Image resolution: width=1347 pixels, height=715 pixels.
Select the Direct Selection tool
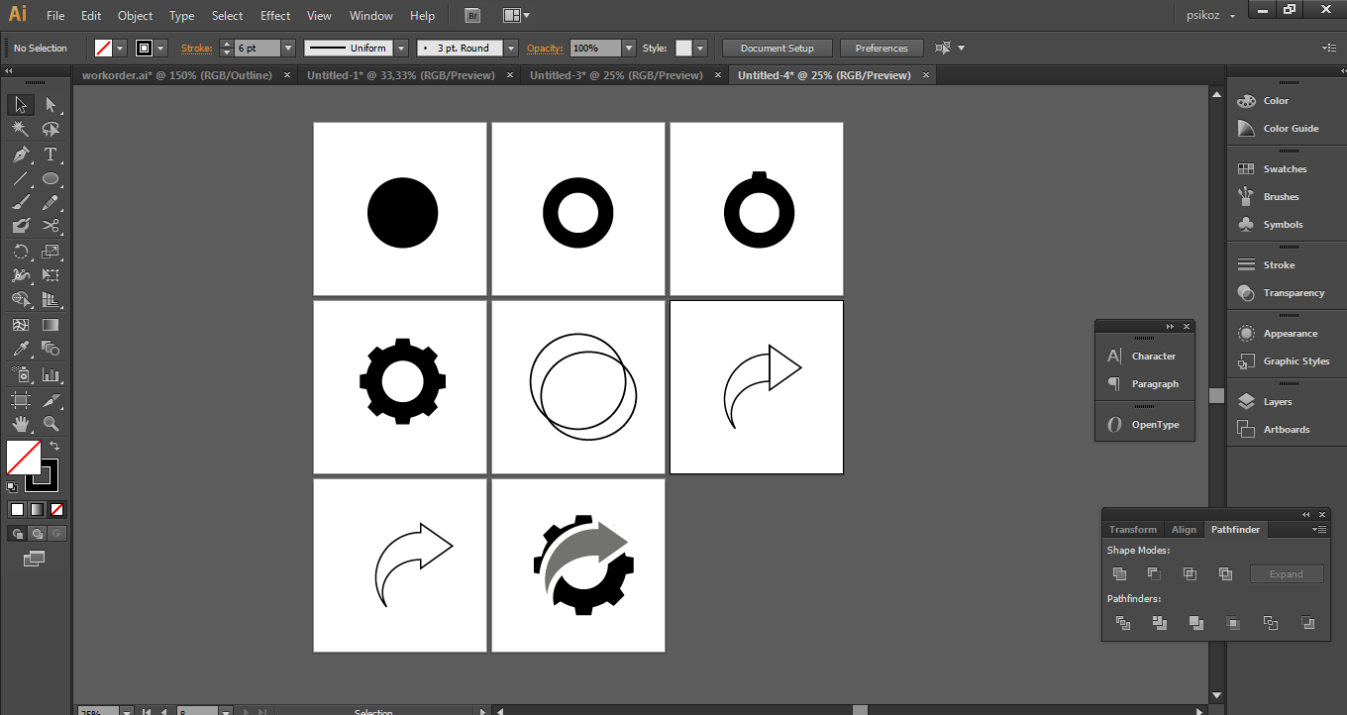(x=51, y=105)
